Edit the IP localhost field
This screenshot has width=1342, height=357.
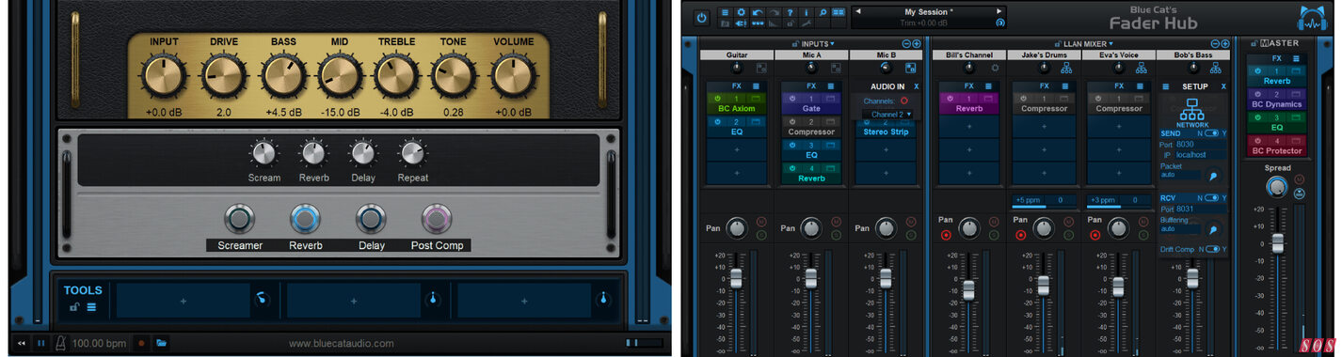[x=1200, y=155]
